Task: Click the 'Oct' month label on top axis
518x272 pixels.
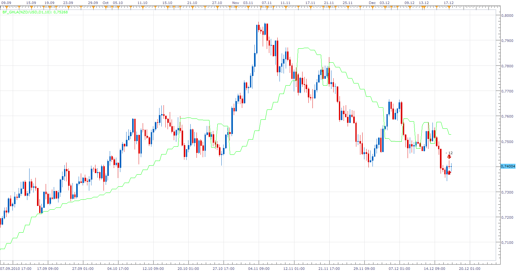Action: 106,3
